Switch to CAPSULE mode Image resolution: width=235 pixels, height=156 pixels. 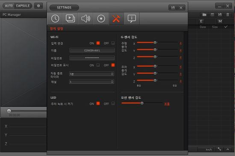[23, 6]
